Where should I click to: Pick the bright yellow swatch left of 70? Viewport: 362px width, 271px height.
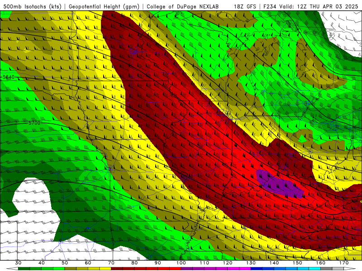click(105, 269)
